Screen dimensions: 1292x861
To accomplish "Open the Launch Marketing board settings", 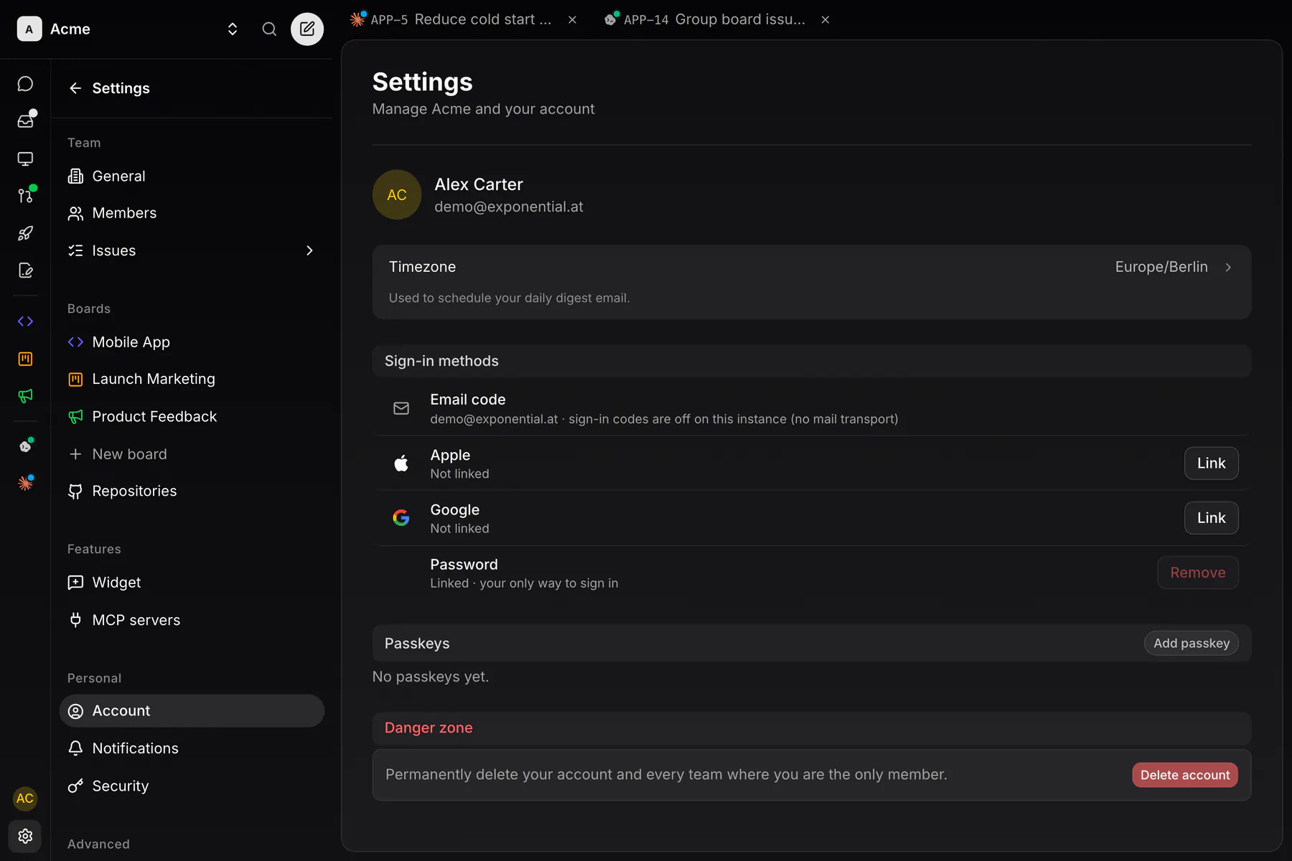I will point(192,379).
